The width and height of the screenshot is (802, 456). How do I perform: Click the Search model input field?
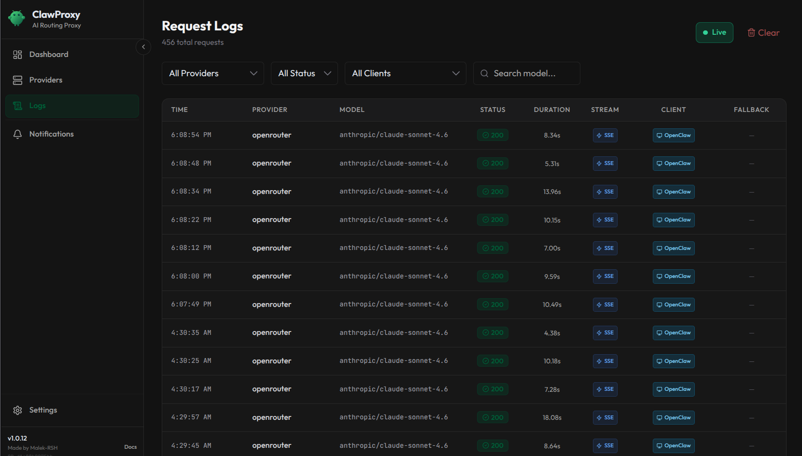(x=527, y=73)
